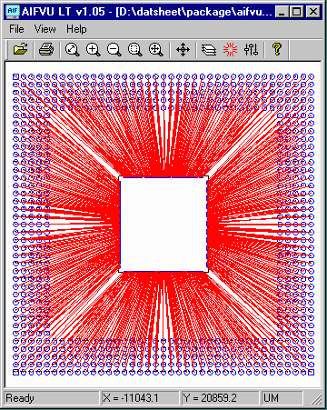Click the AIF application icon in title bar
This screenshot has height=410, width=327.
coord(13,12)
